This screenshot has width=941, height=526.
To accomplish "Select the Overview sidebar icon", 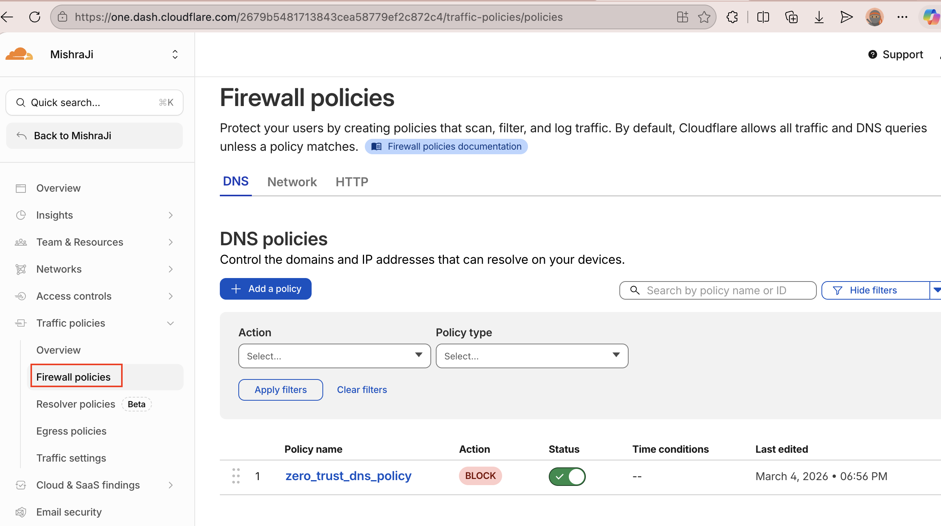I will [21, 188].
